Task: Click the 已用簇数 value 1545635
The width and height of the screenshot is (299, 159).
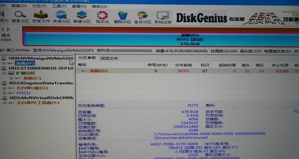Action: (189, 123)
